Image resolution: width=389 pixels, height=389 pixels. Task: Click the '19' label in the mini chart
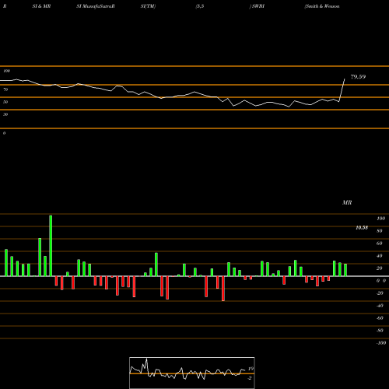click(251, 369)
